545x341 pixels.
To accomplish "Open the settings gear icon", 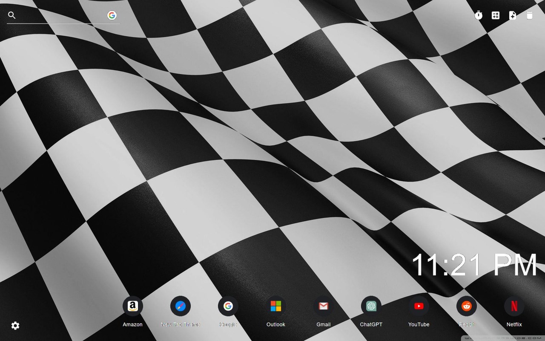I will pyautogui.click(x=15, y=326).
